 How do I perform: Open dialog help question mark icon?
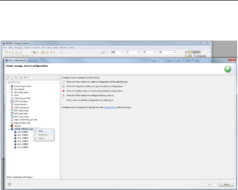(x=9, y=184)
